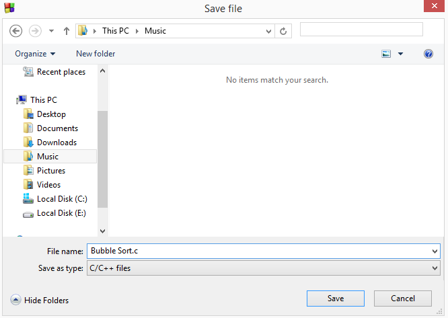Click the Music folder icon in tree
448x318 pixels.
pyautogui.click(x=28, y=156)
